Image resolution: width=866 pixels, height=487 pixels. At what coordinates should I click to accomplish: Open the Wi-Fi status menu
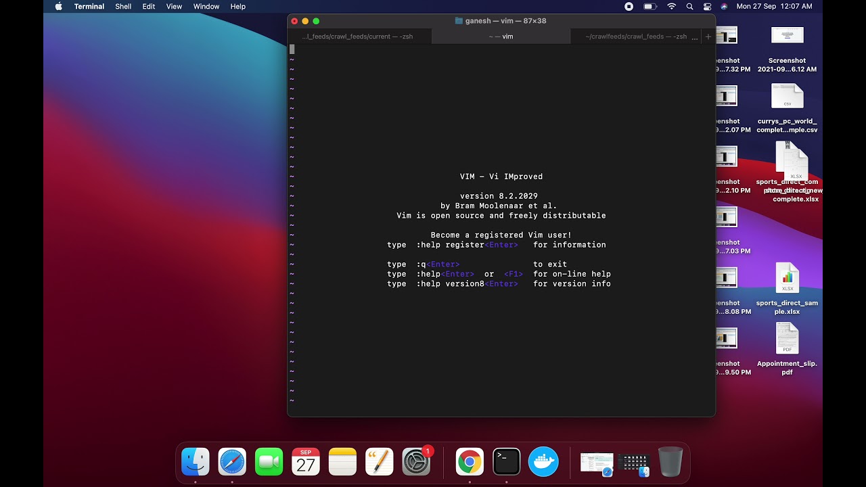click(x=672, y=6)
